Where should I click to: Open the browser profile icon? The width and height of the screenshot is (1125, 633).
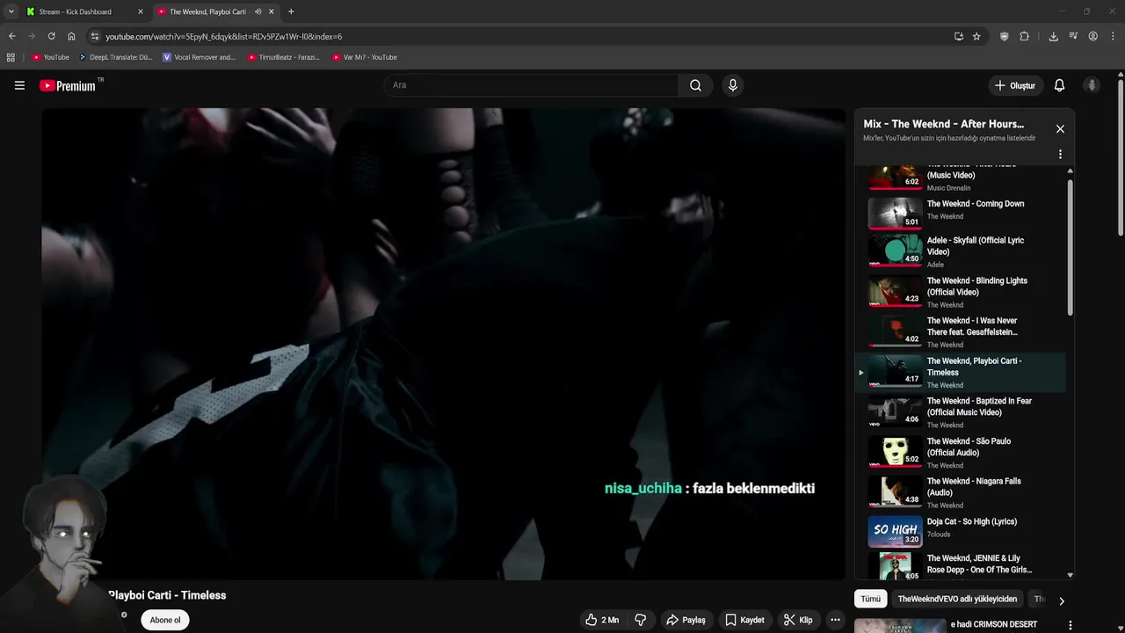click(1092, 36)
